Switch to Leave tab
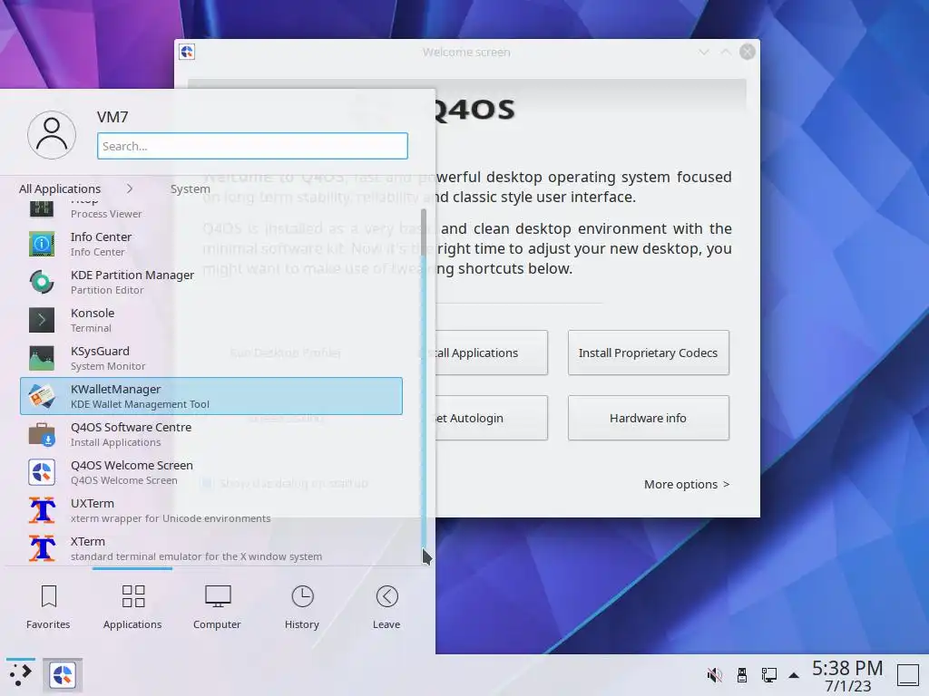 tap(386, 607)
